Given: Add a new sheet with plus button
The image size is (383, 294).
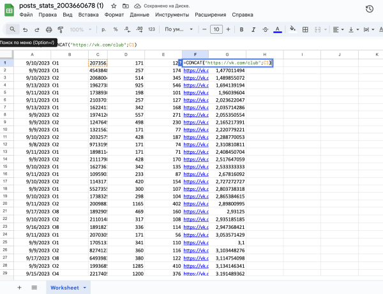Looking at the screenshot, I should [19, 288].
